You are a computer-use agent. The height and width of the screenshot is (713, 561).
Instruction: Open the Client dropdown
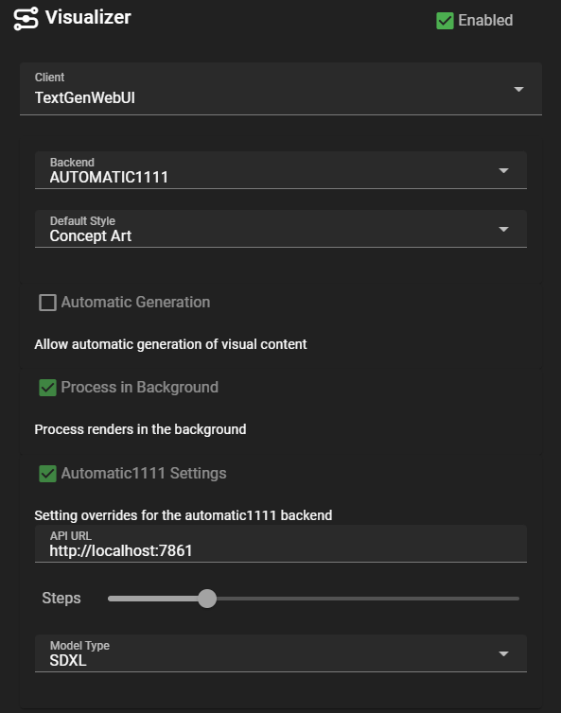[281, 89]
